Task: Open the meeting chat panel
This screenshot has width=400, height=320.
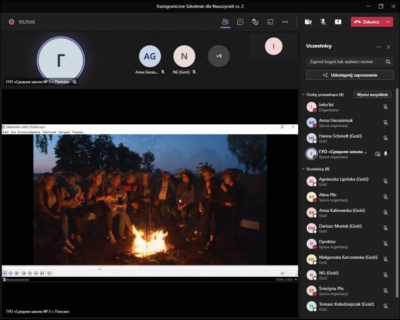Action: click(241, 22)
